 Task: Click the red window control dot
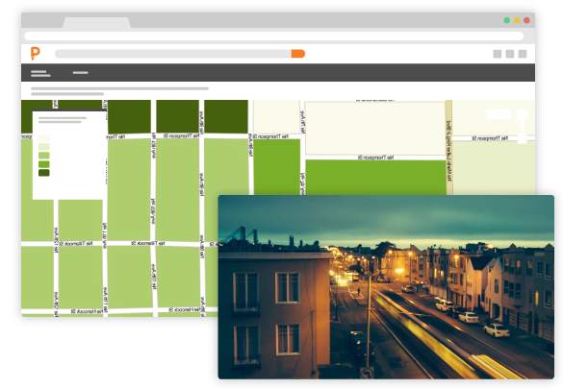[526, 20]
